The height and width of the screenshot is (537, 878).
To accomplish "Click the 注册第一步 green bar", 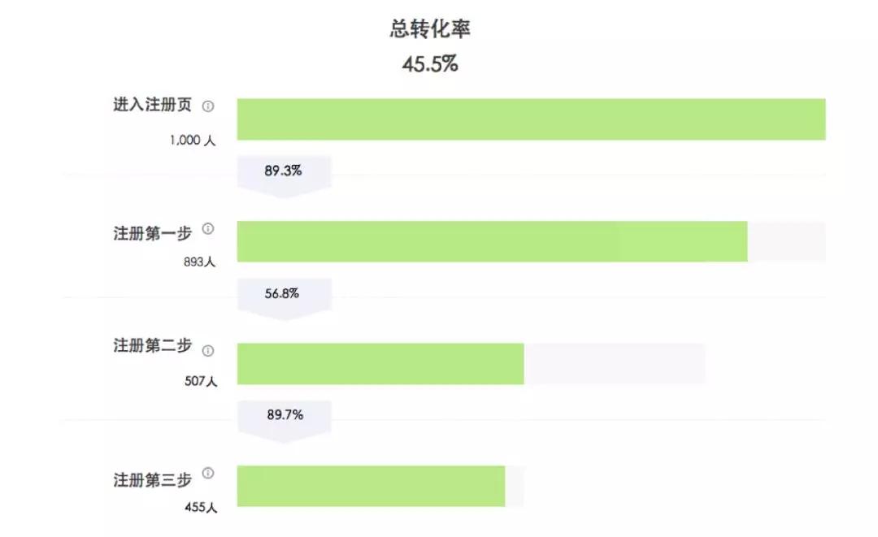I will (x=492, y=241).
